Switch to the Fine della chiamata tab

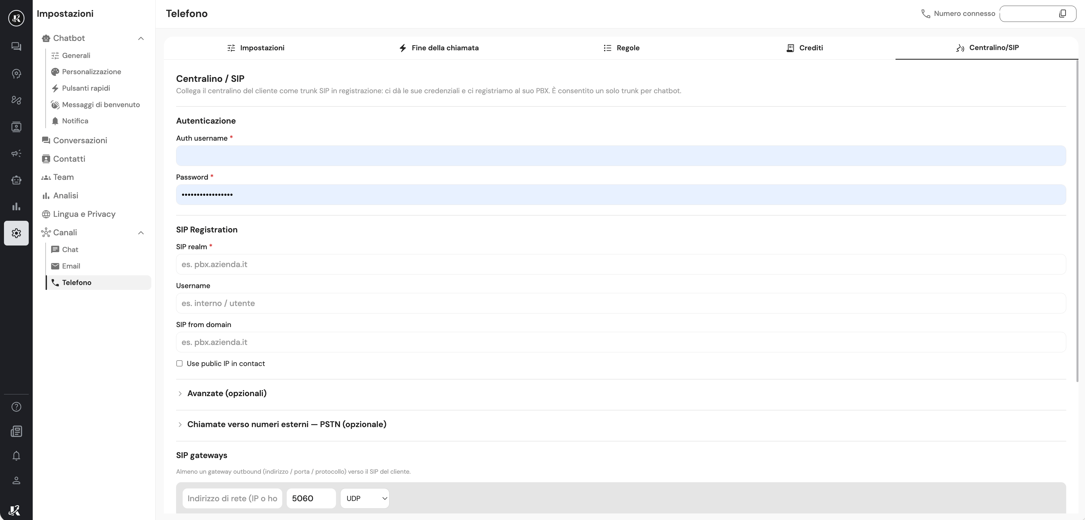[x=438, y=48]
